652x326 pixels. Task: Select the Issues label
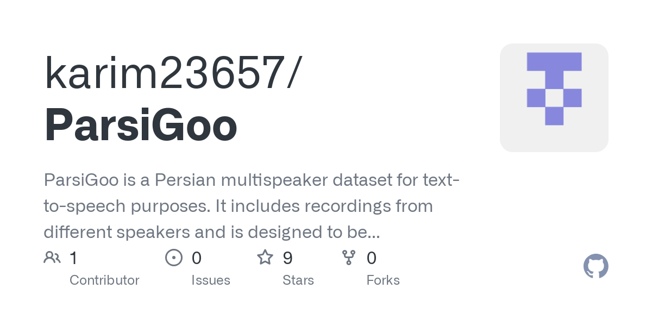(211, 280)
